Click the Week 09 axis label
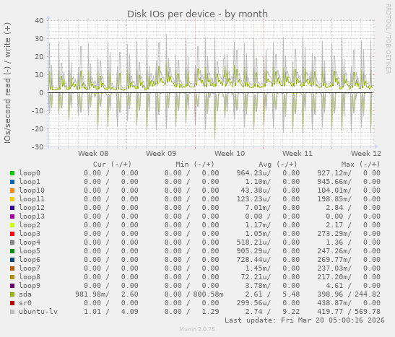The height and width of the screenshot is (337, 395). pos(161,154)
